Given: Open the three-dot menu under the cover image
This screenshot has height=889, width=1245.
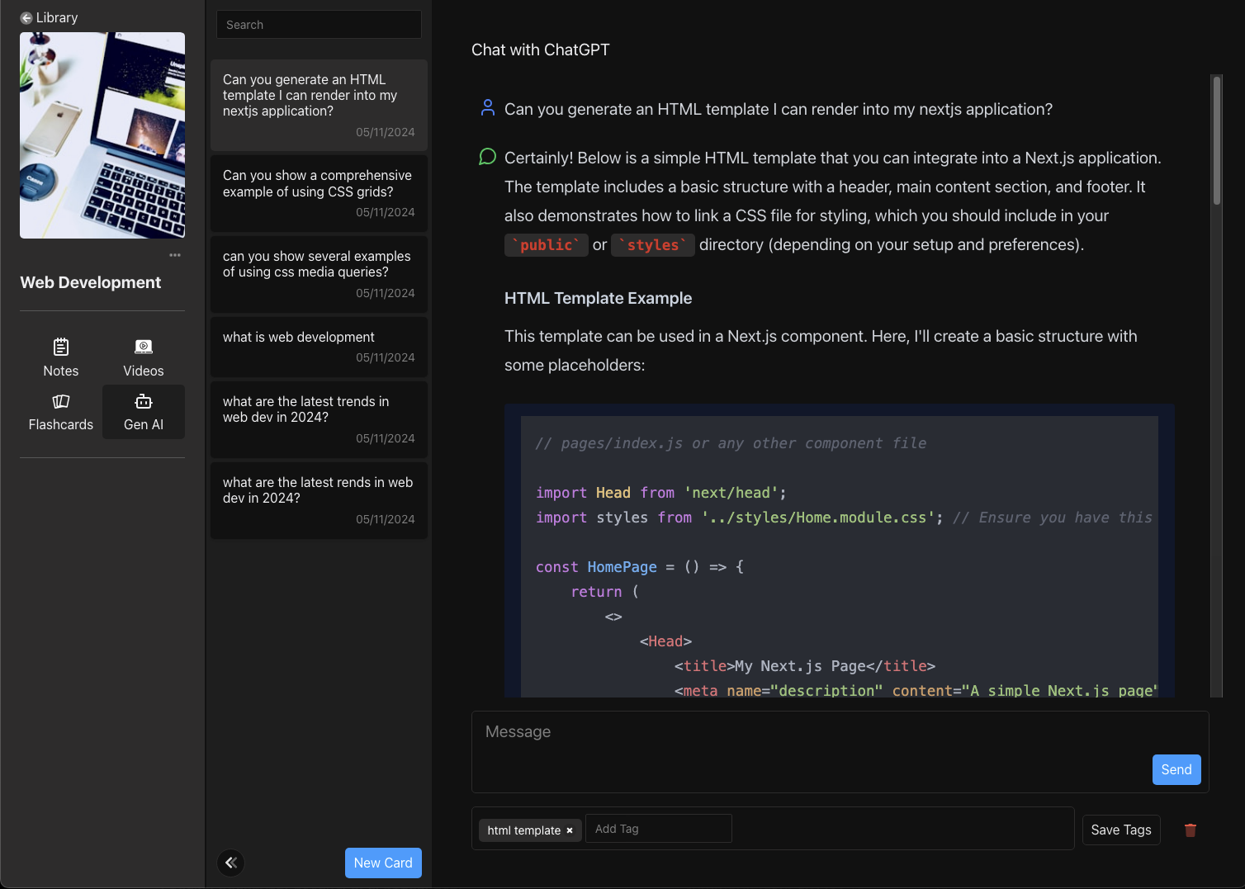Looking at the screenshot, I should [x=175, y=255].
